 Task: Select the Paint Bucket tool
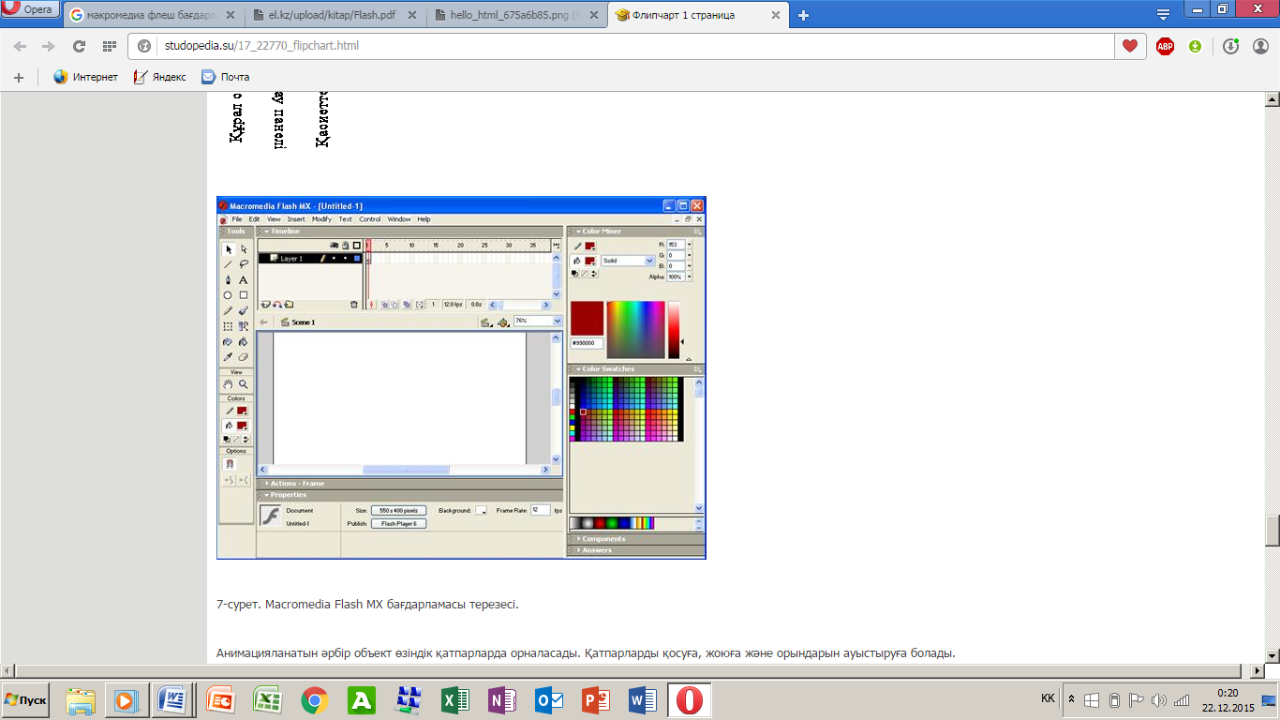tap(244, 341)
